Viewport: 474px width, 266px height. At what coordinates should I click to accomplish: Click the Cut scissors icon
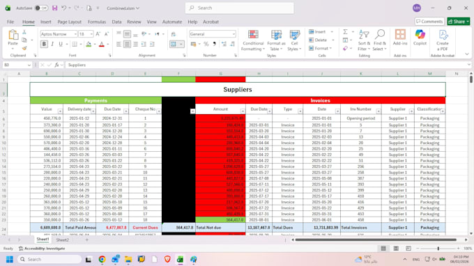point(24,32)
